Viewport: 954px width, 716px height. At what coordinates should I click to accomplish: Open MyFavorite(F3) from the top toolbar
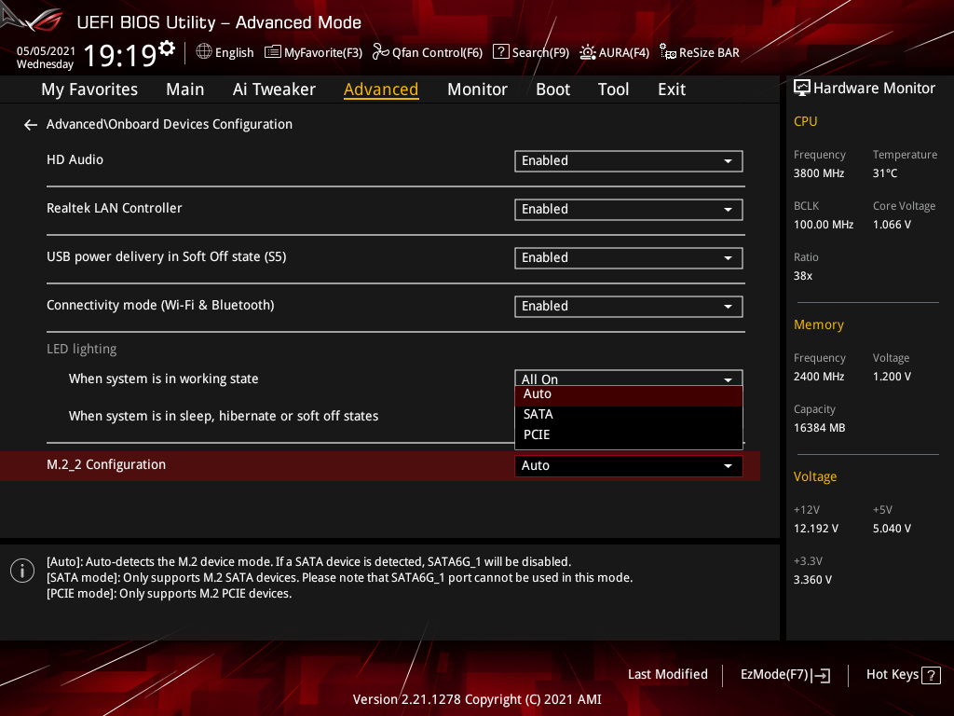314,52
